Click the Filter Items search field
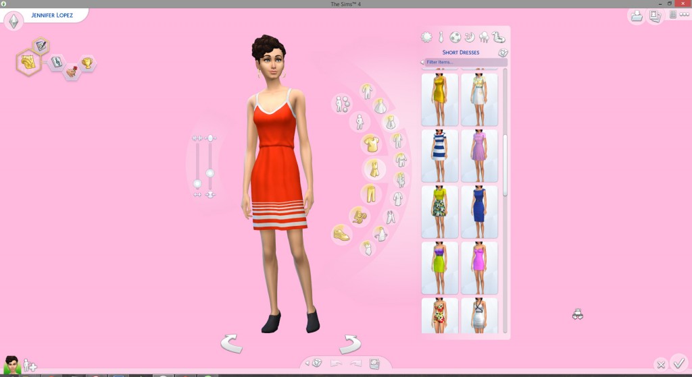The width and height of the screenshot is (692, 377). [x=466, y=62]
